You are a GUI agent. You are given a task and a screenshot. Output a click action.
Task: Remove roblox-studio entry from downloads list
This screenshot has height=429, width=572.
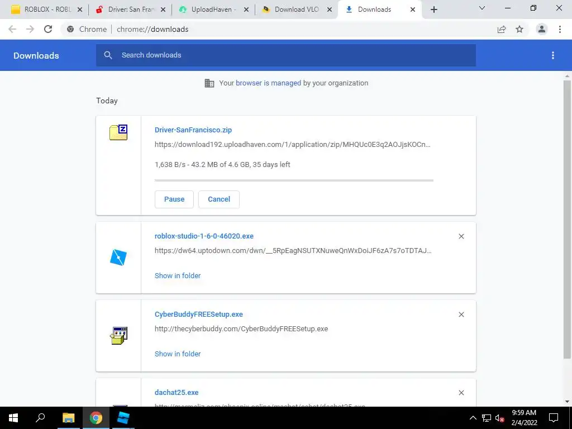click(x=461, y=236)
